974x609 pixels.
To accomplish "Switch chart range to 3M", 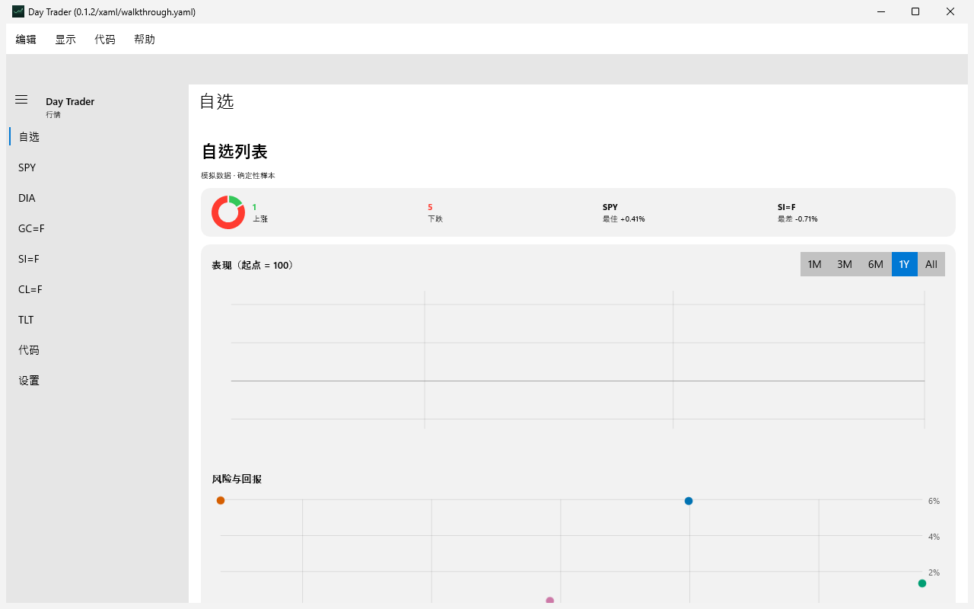I will tap(845, 264).
